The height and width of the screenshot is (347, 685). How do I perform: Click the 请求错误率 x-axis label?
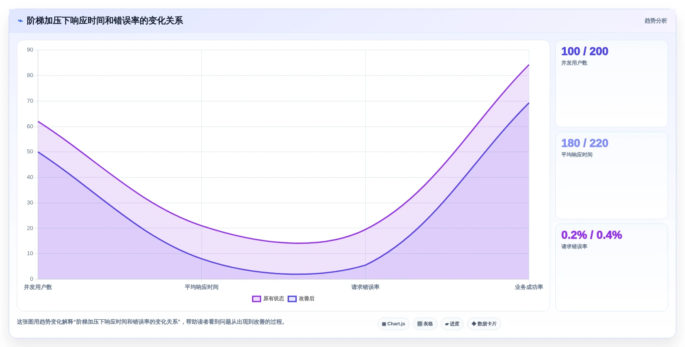(365, 287)
